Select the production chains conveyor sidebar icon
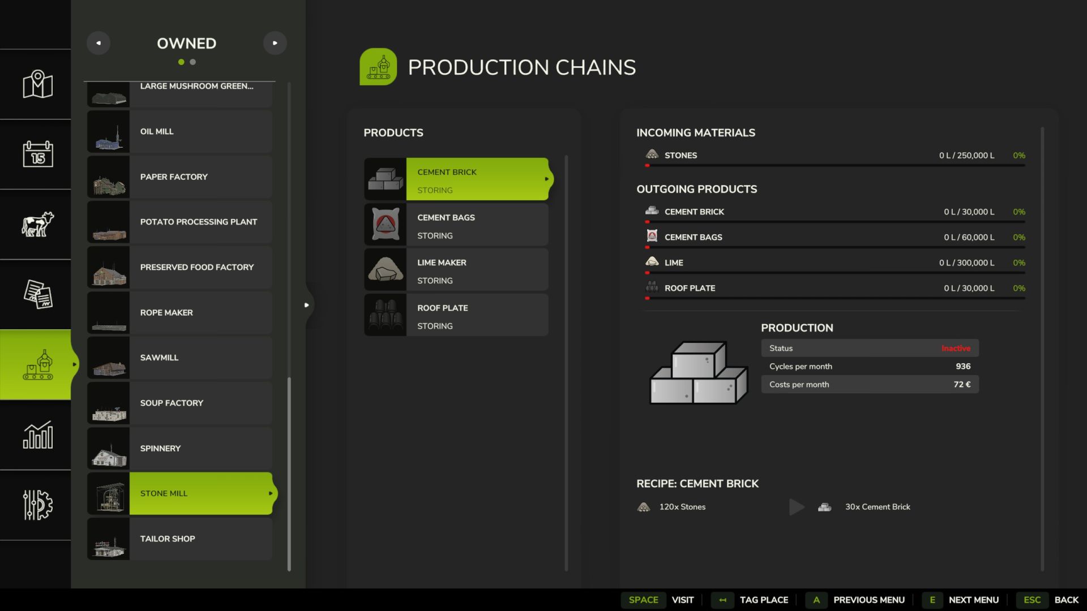The width and height of the screenshot is (1087, 611). pos(37,364)
